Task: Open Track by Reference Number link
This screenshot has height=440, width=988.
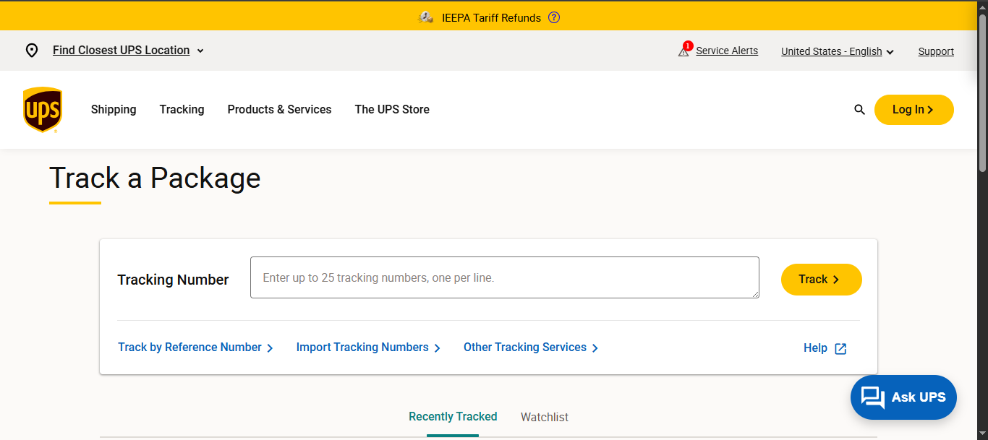Action: coord(195,348)
